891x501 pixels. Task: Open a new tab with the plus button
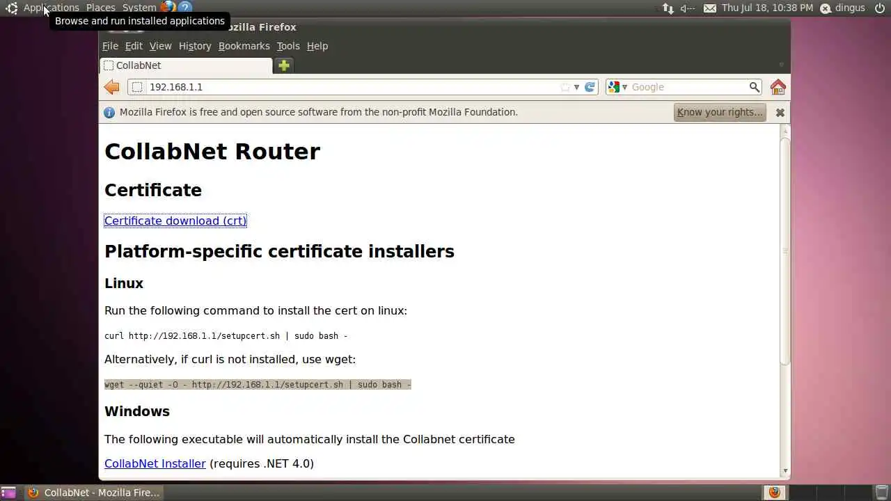point(283,65)
